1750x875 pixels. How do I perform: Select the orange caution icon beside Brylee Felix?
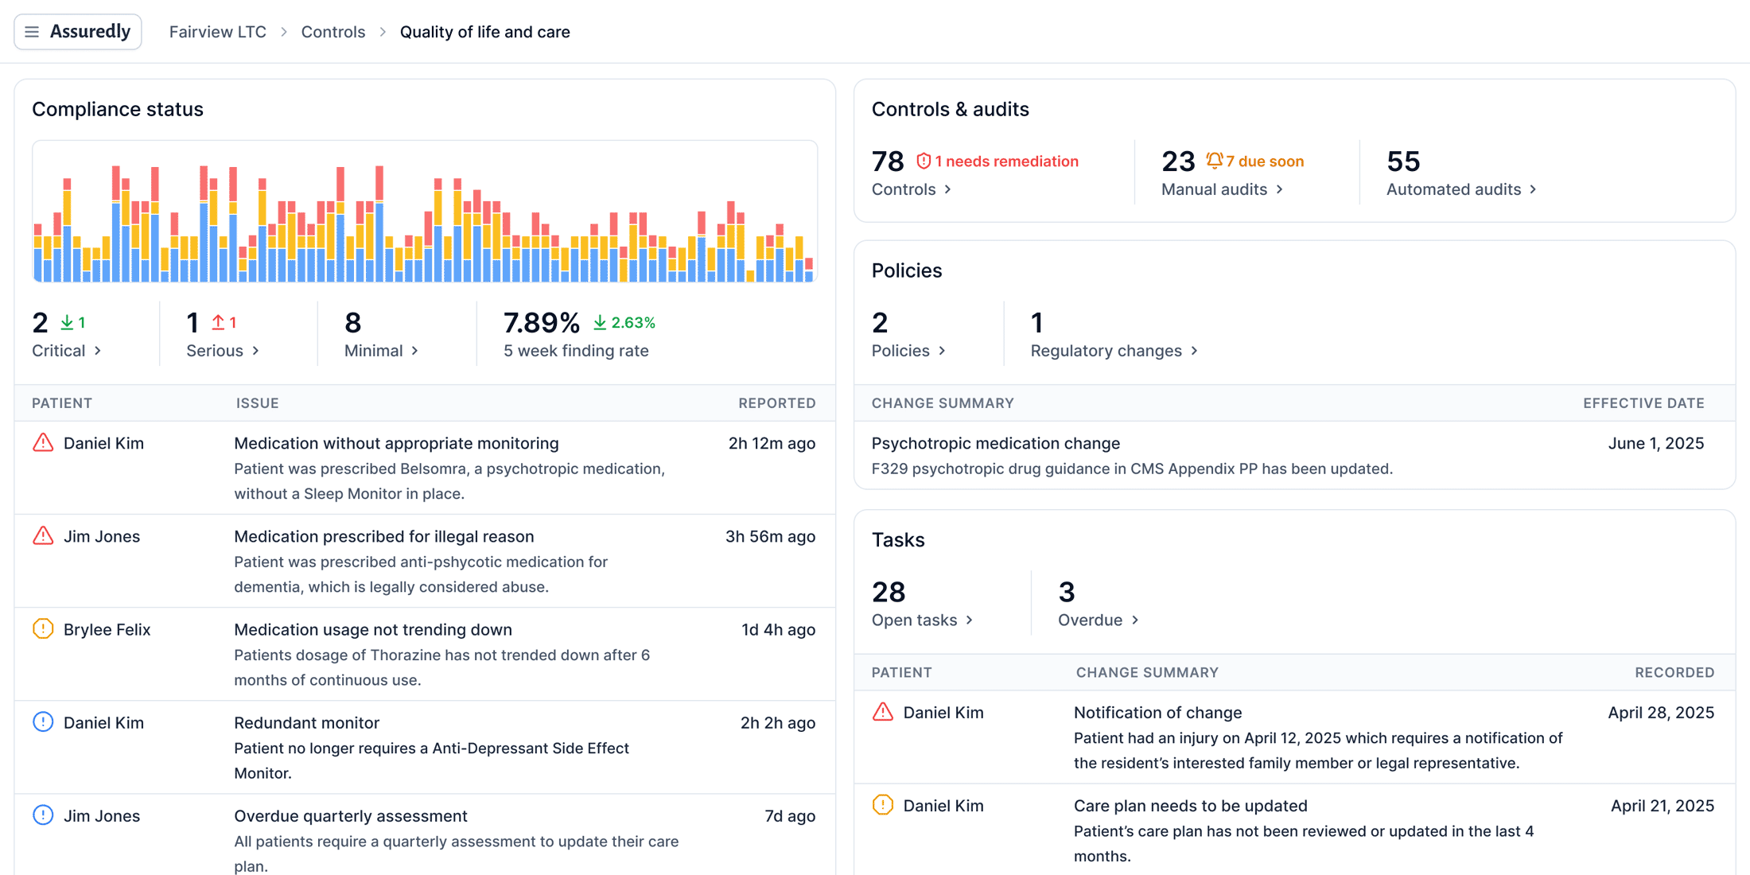click(42, 629)
